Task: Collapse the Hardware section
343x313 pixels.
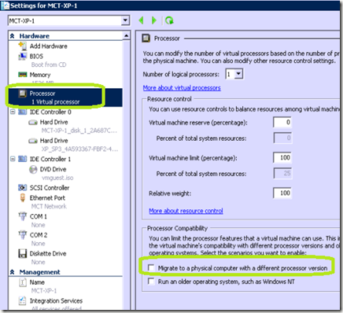Action: 13,36
